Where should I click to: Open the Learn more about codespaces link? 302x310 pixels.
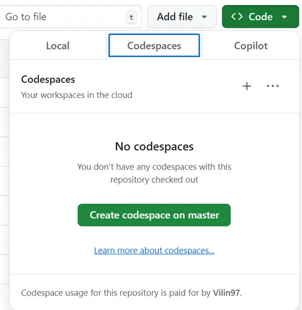[x=154, y=251]
